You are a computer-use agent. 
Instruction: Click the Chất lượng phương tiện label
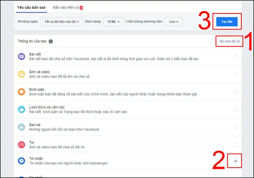144,22
